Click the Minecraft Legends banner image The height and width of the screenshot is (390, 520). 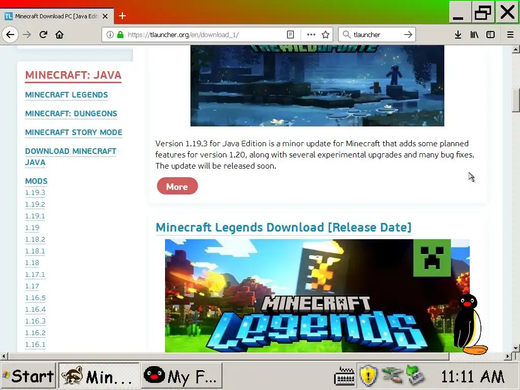point(317,296)
